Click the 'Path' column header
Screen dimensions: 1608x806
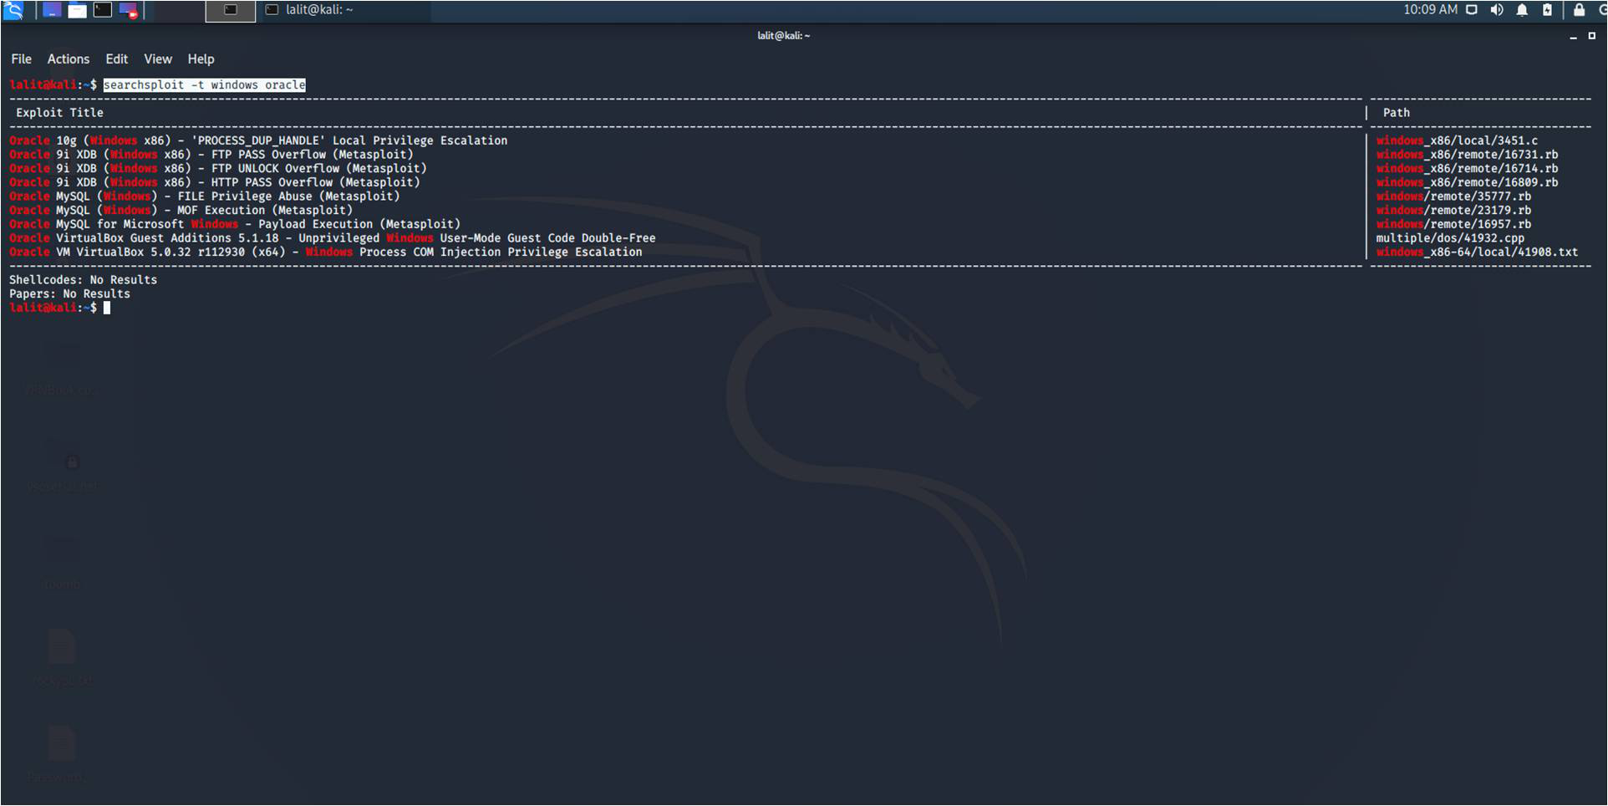click(1396, 113)
